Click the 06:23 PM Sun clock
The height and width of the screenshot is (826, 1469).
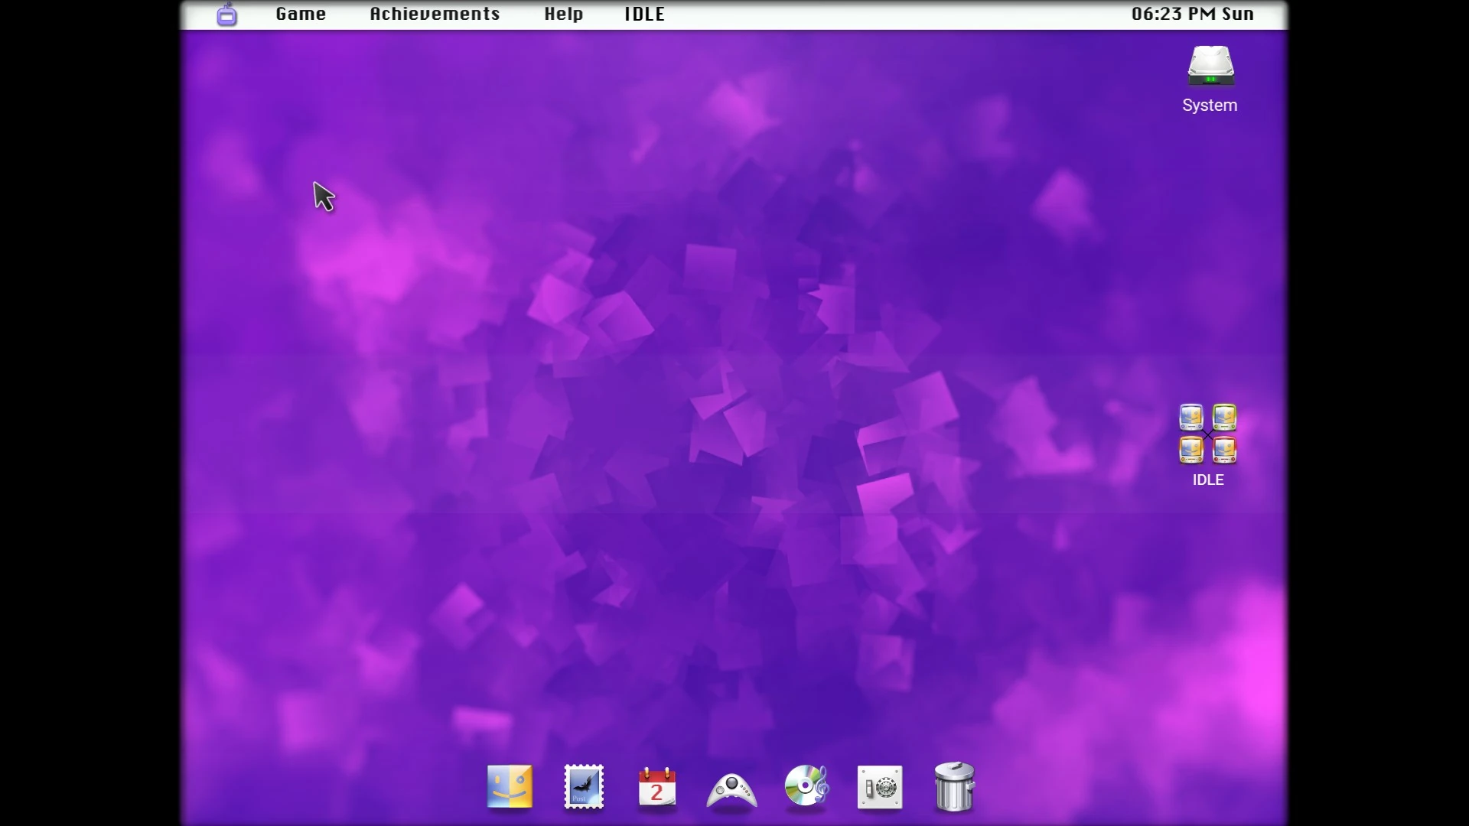click(1192, 15)
